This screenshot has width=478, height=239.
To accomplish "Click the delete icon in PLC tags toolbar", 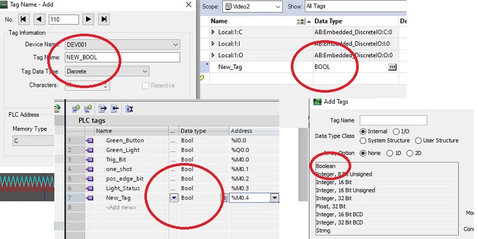I will pos(129,108).
